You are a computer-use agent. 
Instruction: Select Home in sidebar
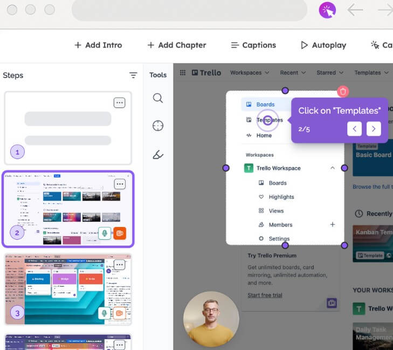pyautogui.click(x=264, y=135)
